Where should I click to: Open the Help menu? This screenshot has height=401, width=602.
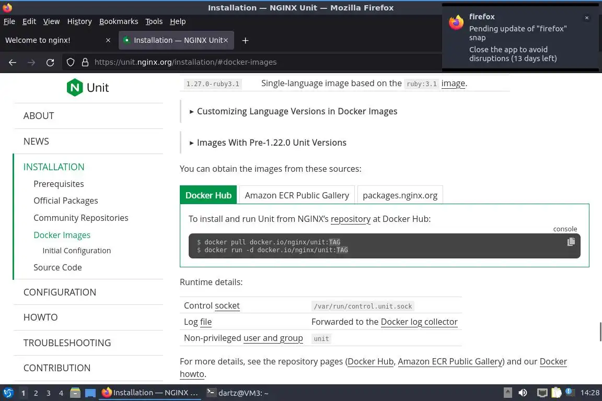click(x=178, y=21)
